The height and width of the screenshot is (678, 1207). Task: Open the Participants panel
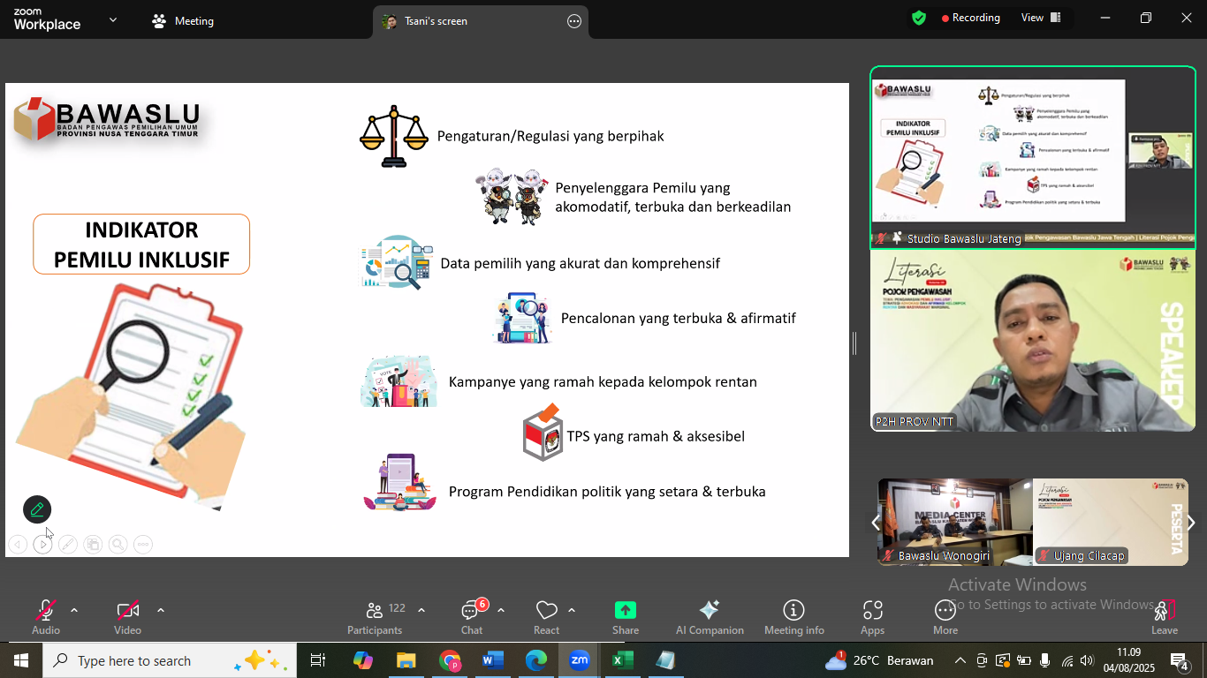(375, 617)
